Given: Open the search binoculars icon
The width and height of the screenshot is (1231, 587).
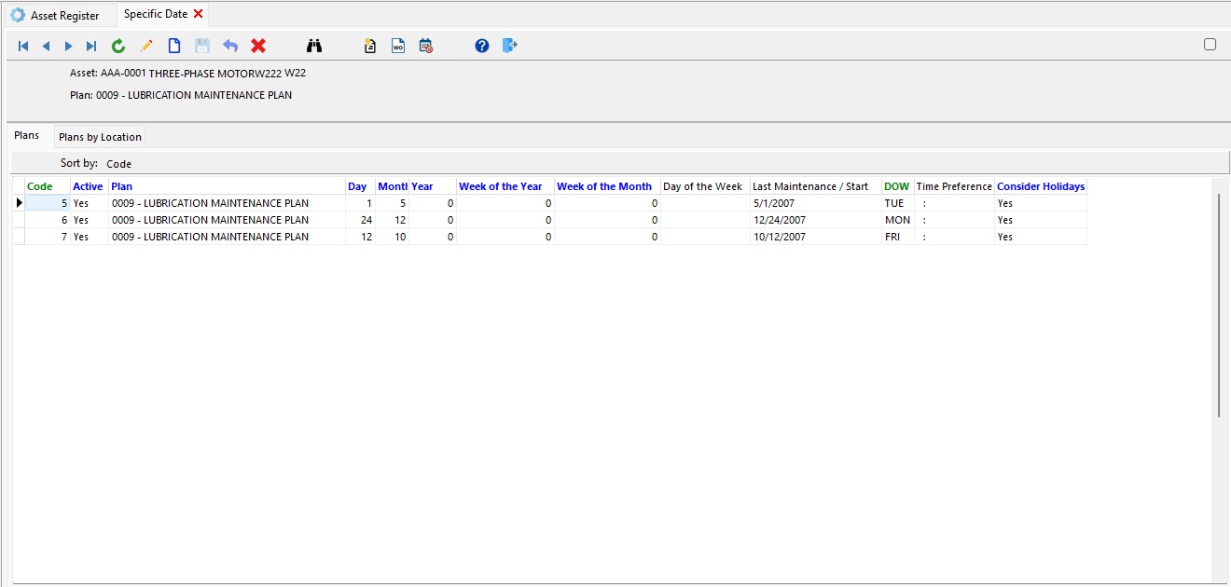Looking at the screenshot, I should click(x=314, y=45).
